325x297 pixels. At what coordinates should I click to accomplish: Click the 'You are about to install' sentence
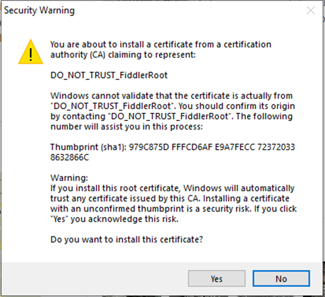(x=161, y=49)
